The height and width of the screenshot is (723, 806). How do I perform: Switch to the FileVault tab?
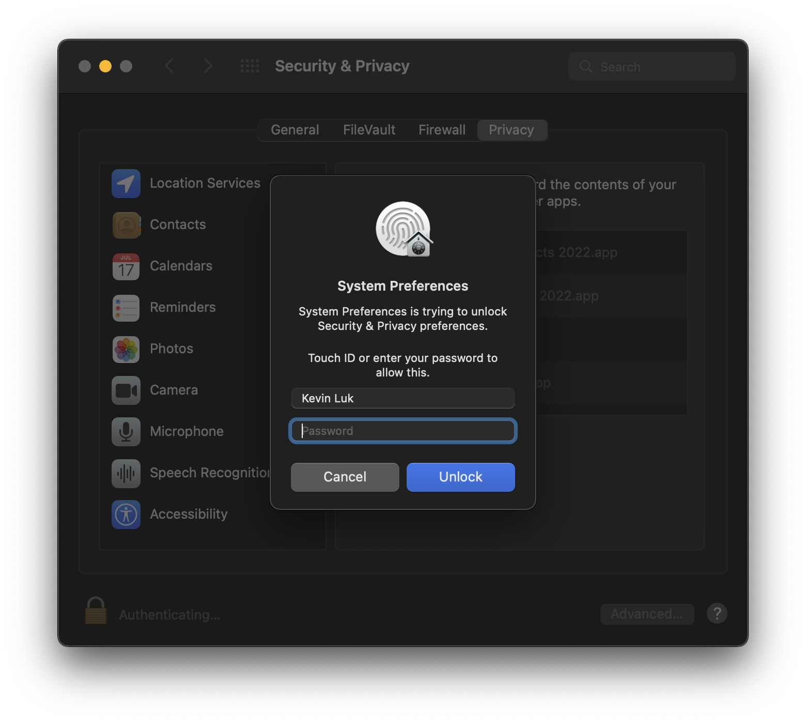tap(369, 130)
